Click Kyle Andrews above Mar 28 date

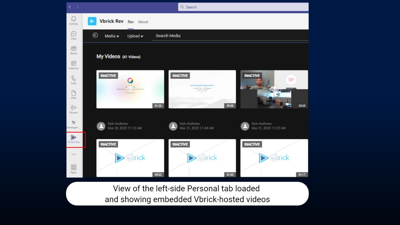pos(118,124)
